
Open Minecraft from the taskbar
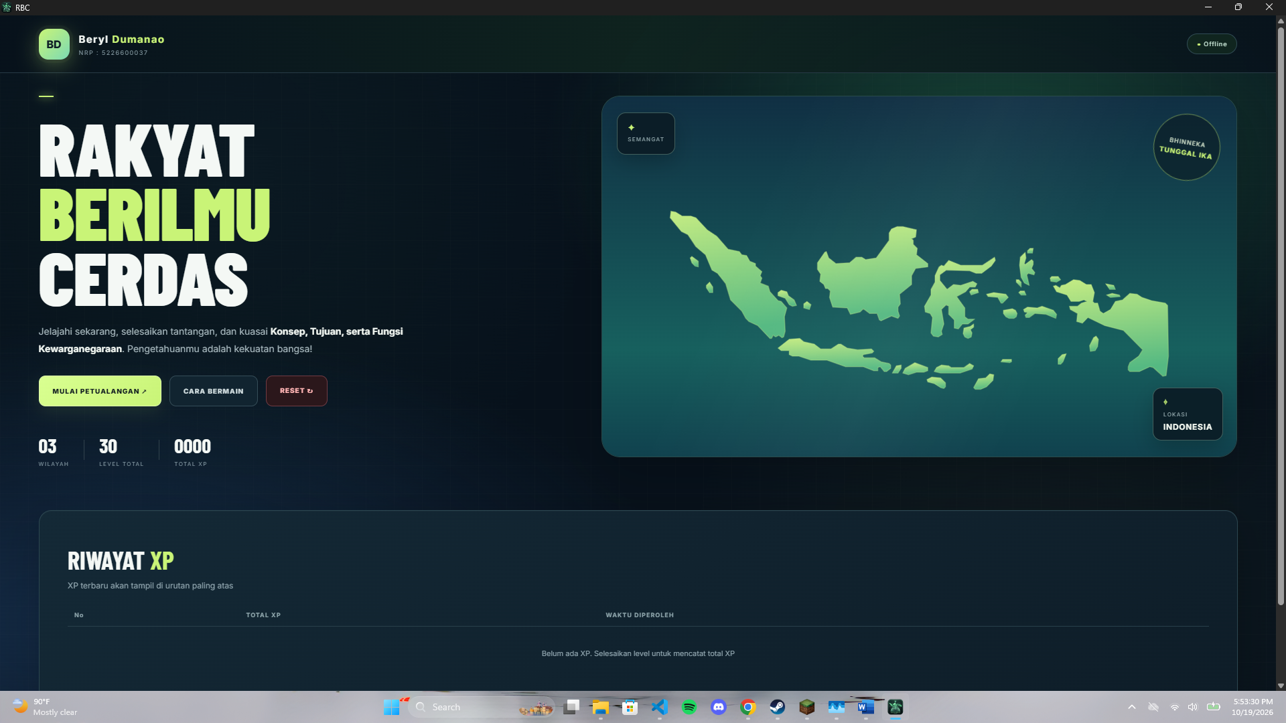807,707
